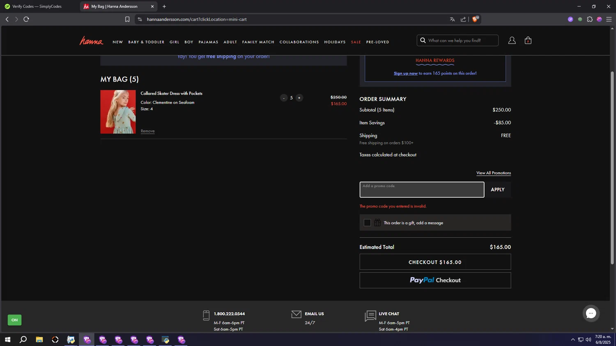
Task: Open the Family Match menu
Action: click(258, 42)
